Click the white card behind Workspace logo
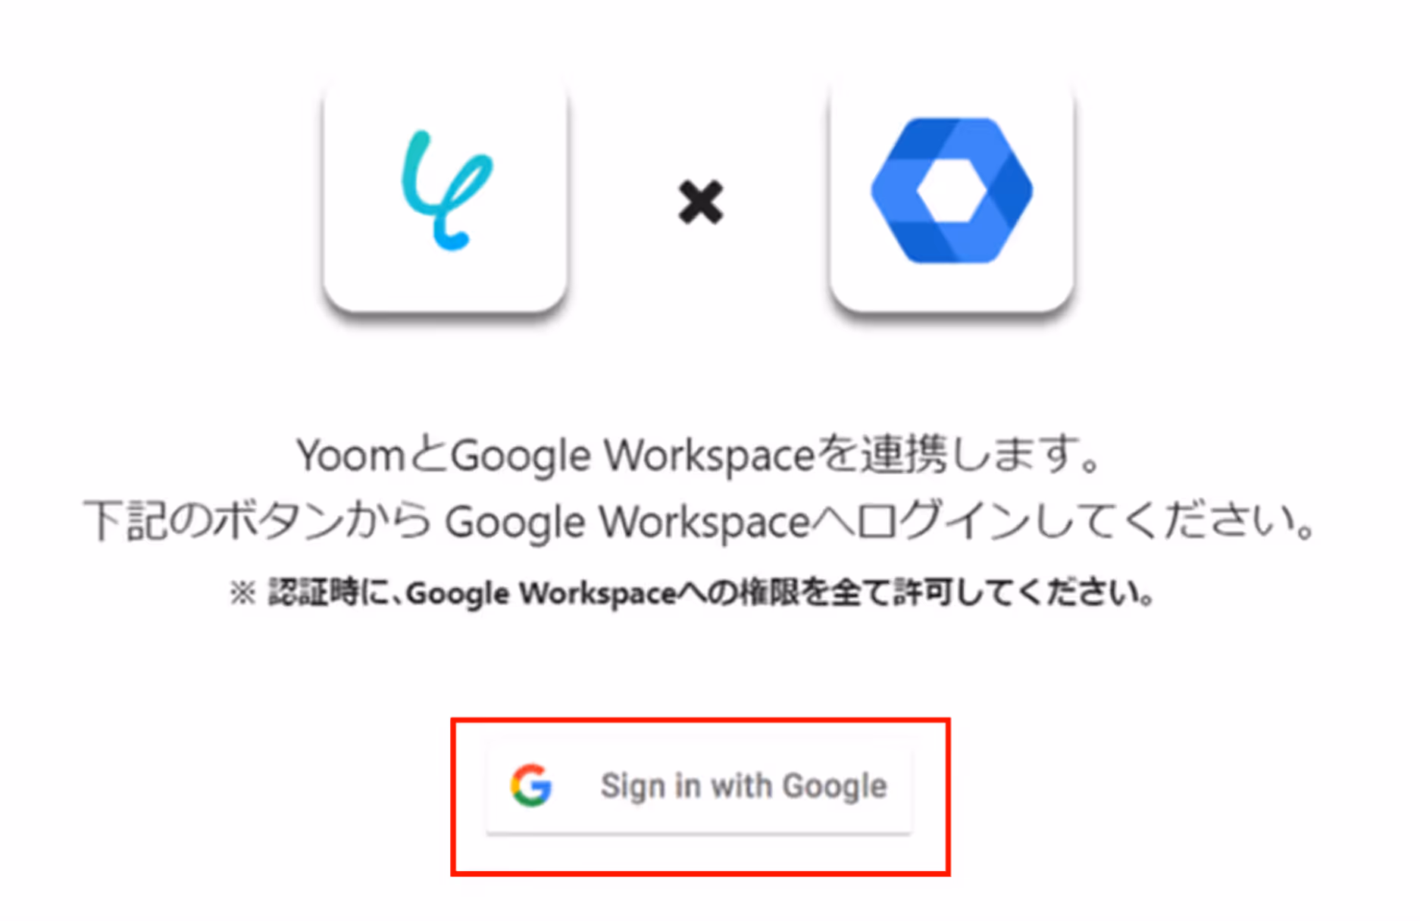 [x=952, y=197]
